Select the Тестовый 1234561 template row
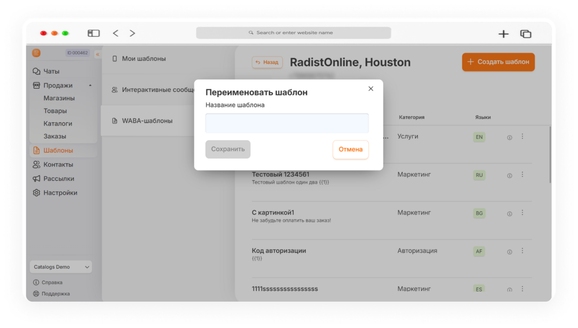Image resolution: width=578 pixels, height=328 pixels. 392,182
